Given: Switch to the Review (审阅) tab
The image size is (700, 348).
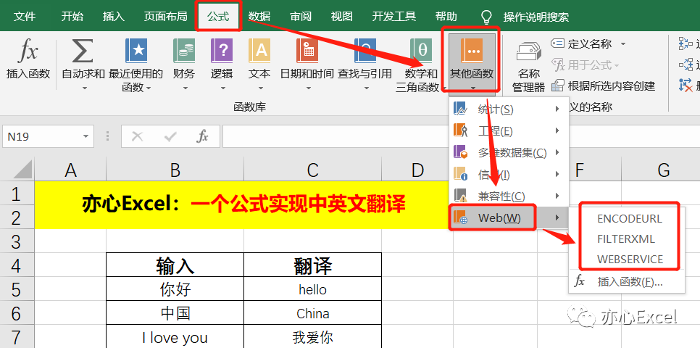Looking at the screenshot, I should click(x=301, y=17).
